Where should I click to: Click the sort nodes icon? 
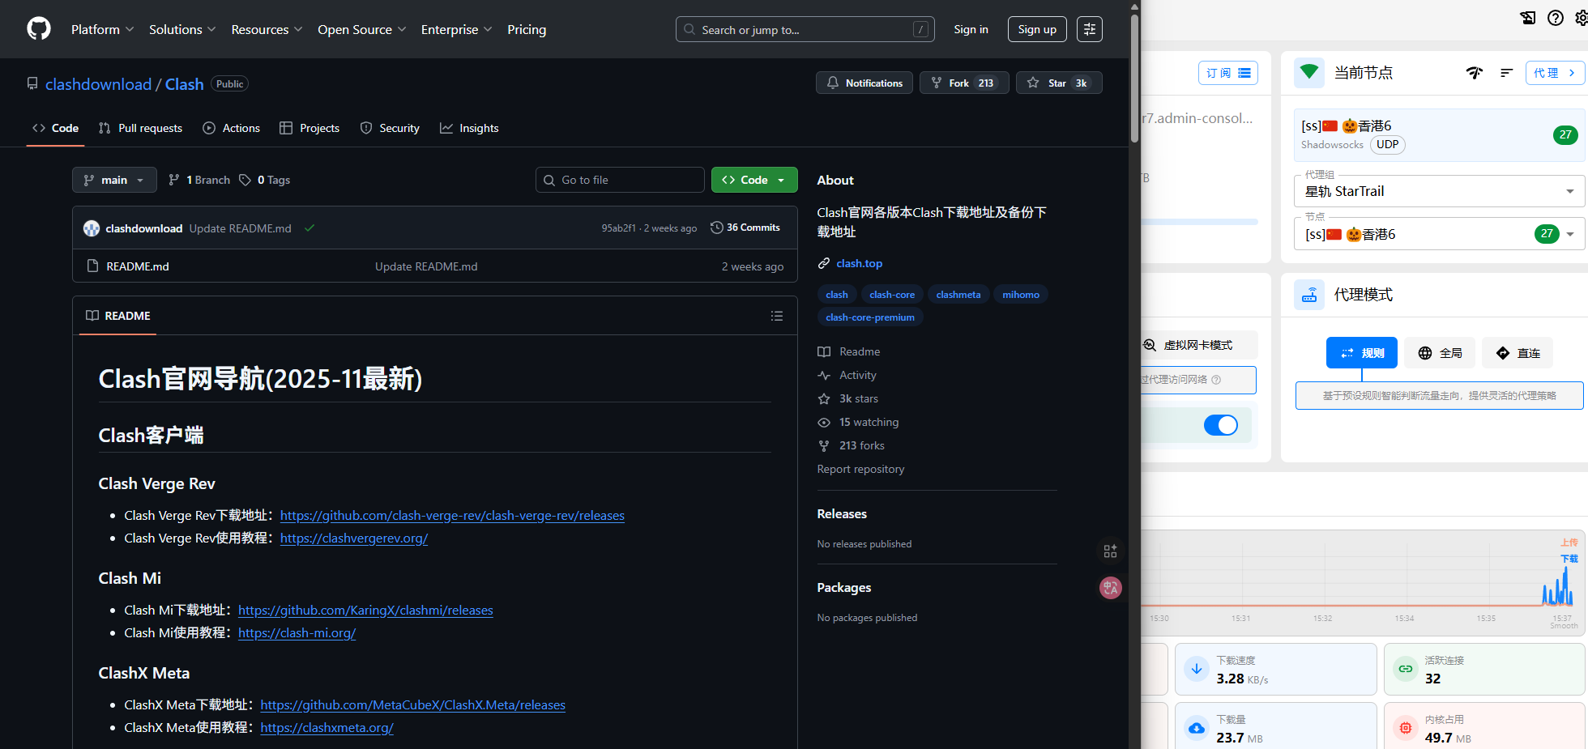1506,73
